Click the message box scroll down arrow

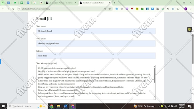[x=154, y=96]
